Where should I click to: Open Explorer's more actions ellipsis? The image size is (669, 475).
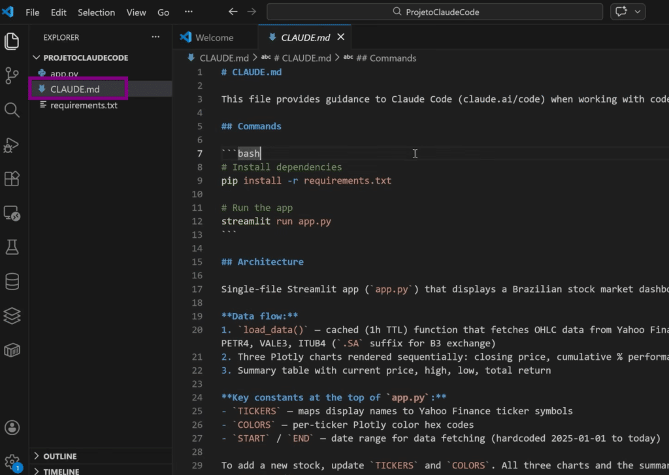tap(155, 37)
